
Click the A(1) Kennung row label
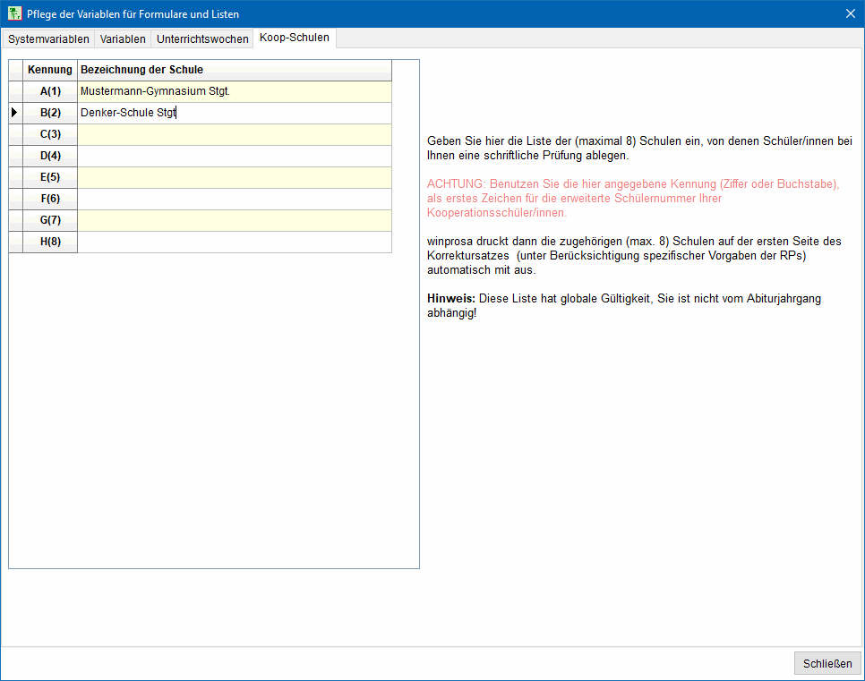pos(50,91)
